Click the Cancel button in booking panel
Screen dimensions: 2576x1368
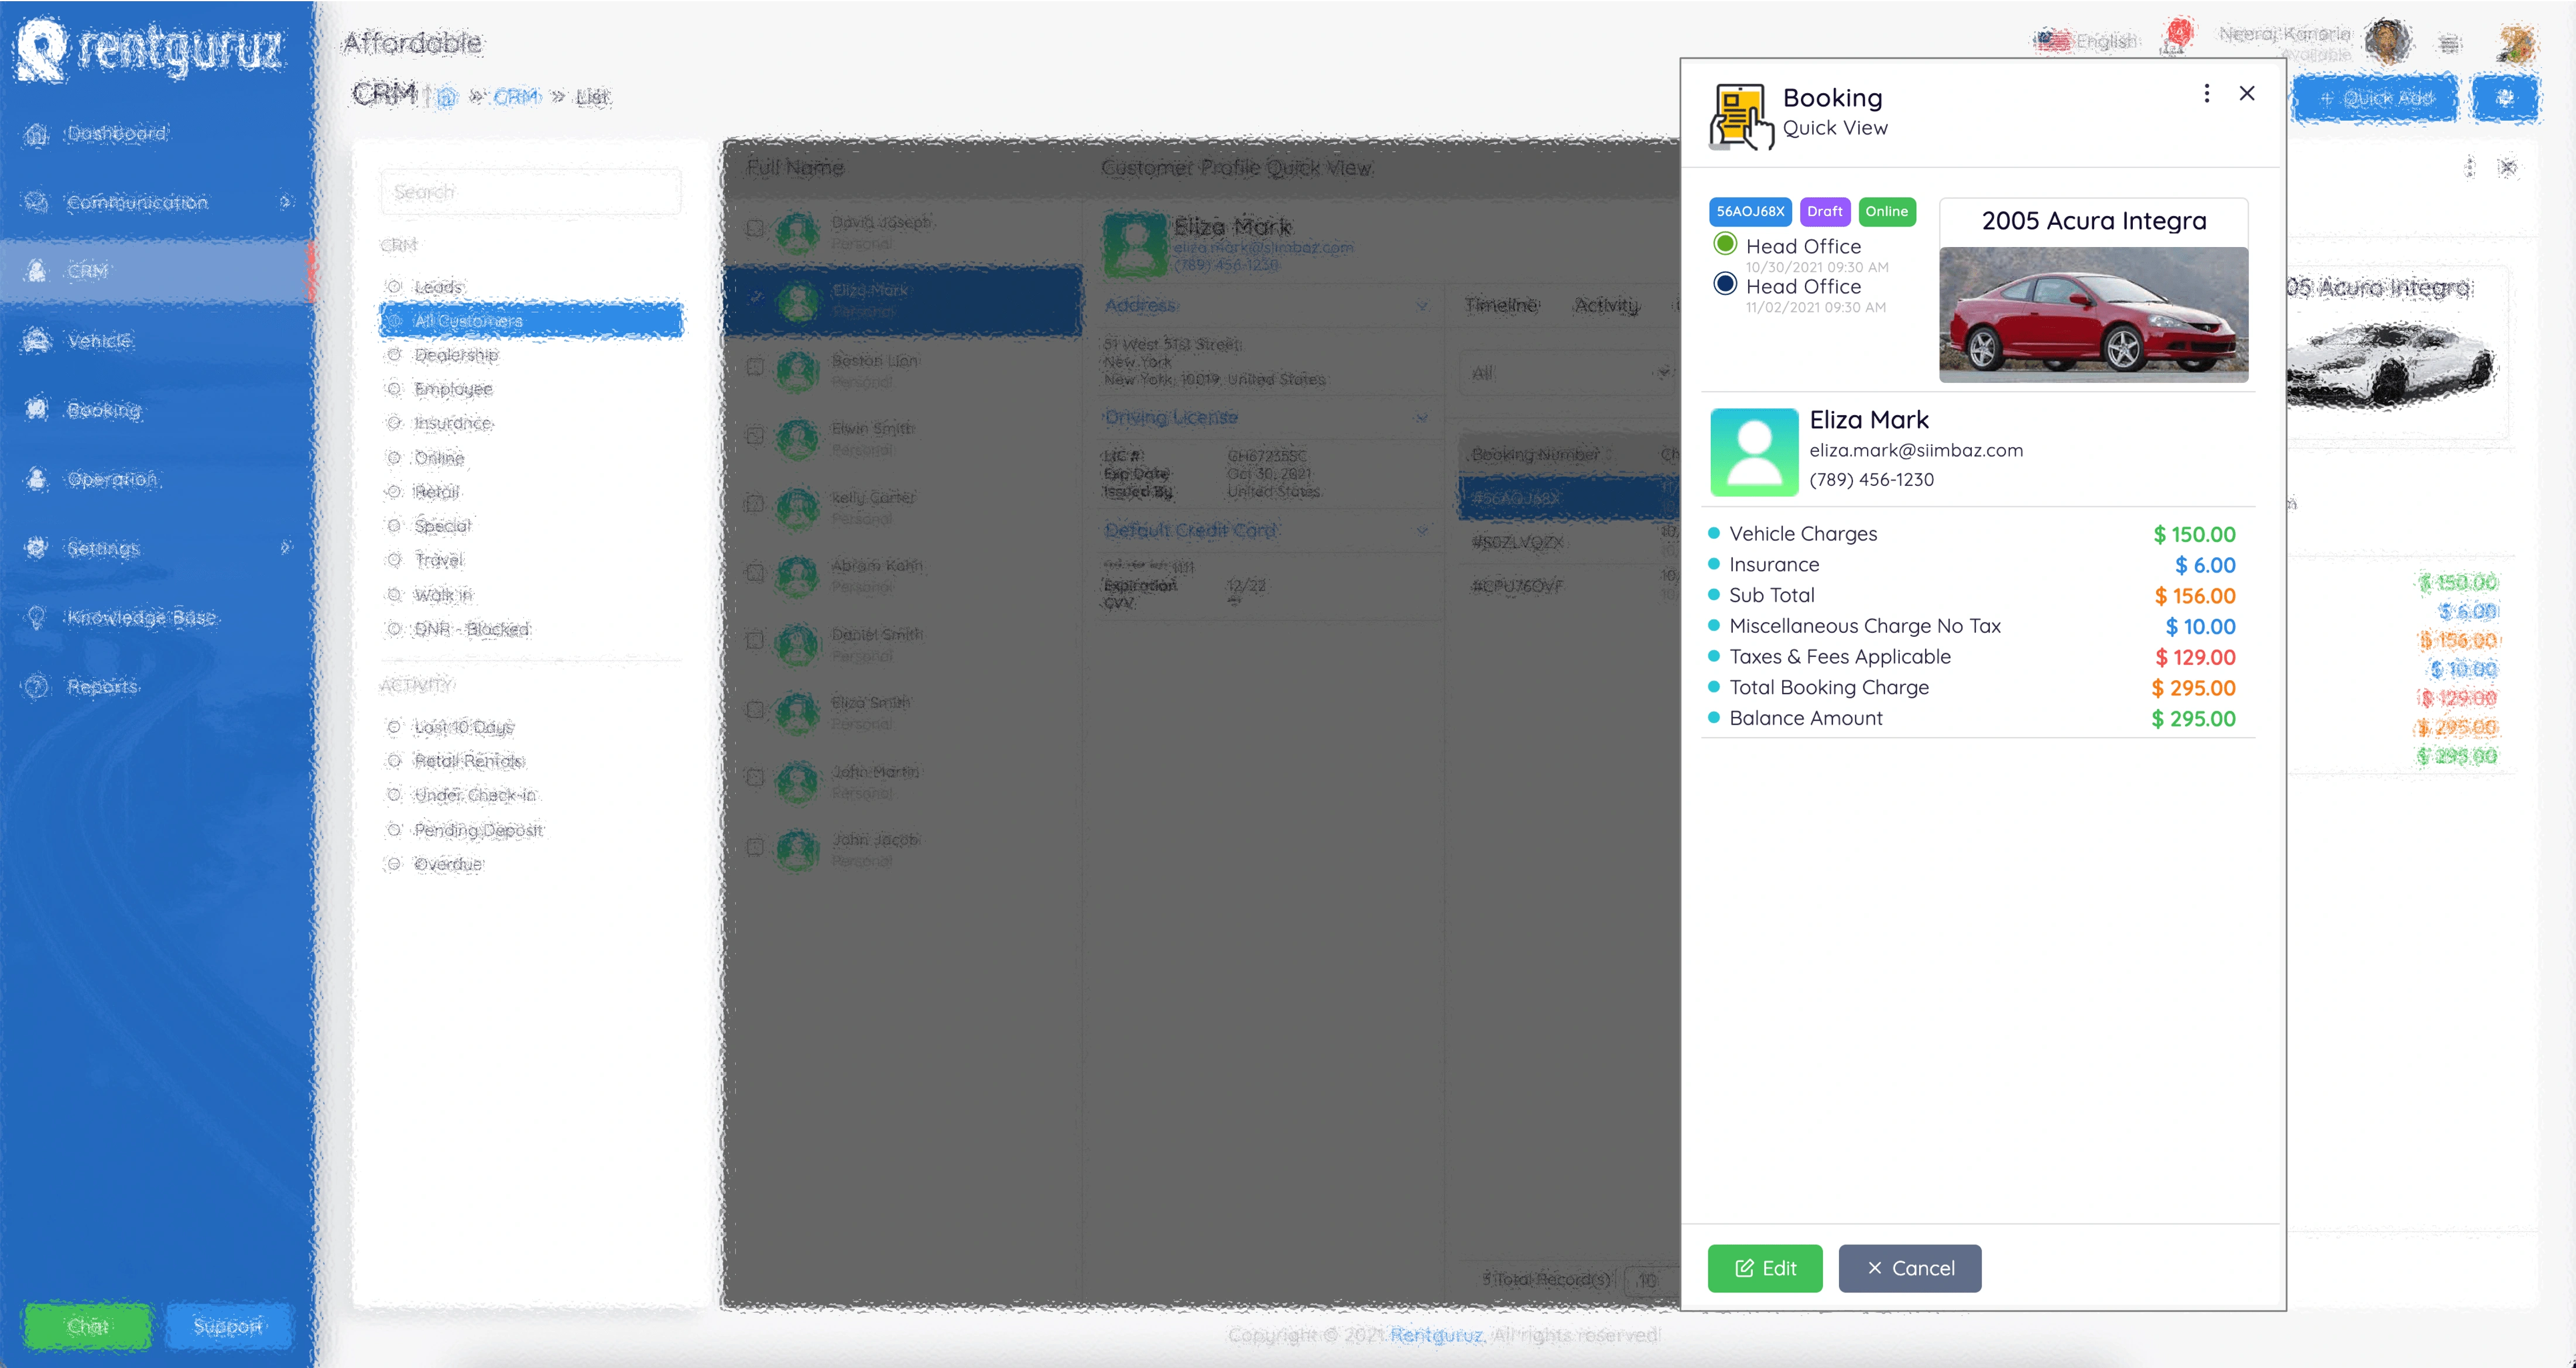[1909, 1268]
